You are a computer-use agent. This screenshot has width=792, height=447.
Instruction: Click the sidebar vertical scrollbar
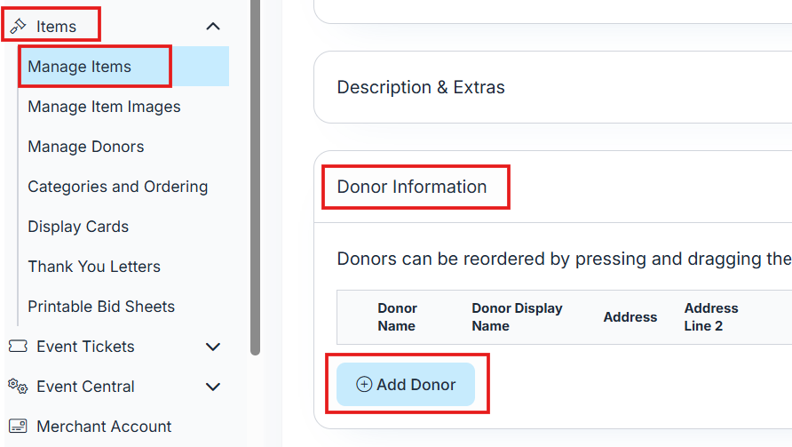(x=255, y=178)
